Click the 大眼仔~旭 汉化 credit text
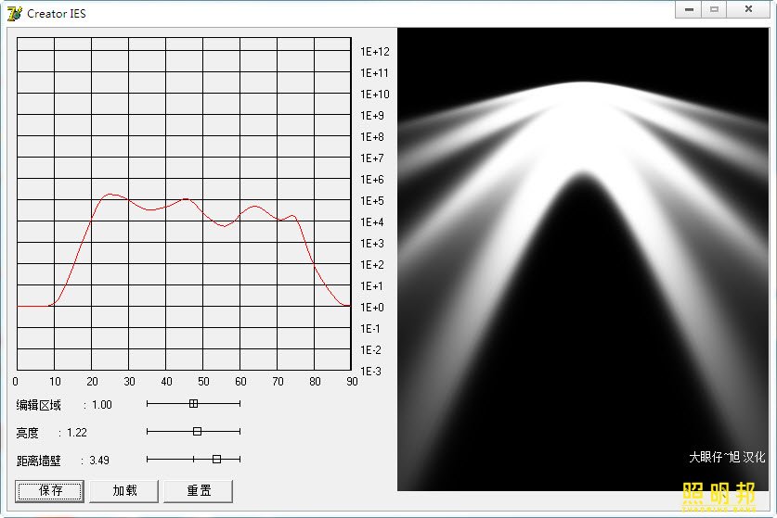This screenshot has height=518, width=777. point(726,457)
